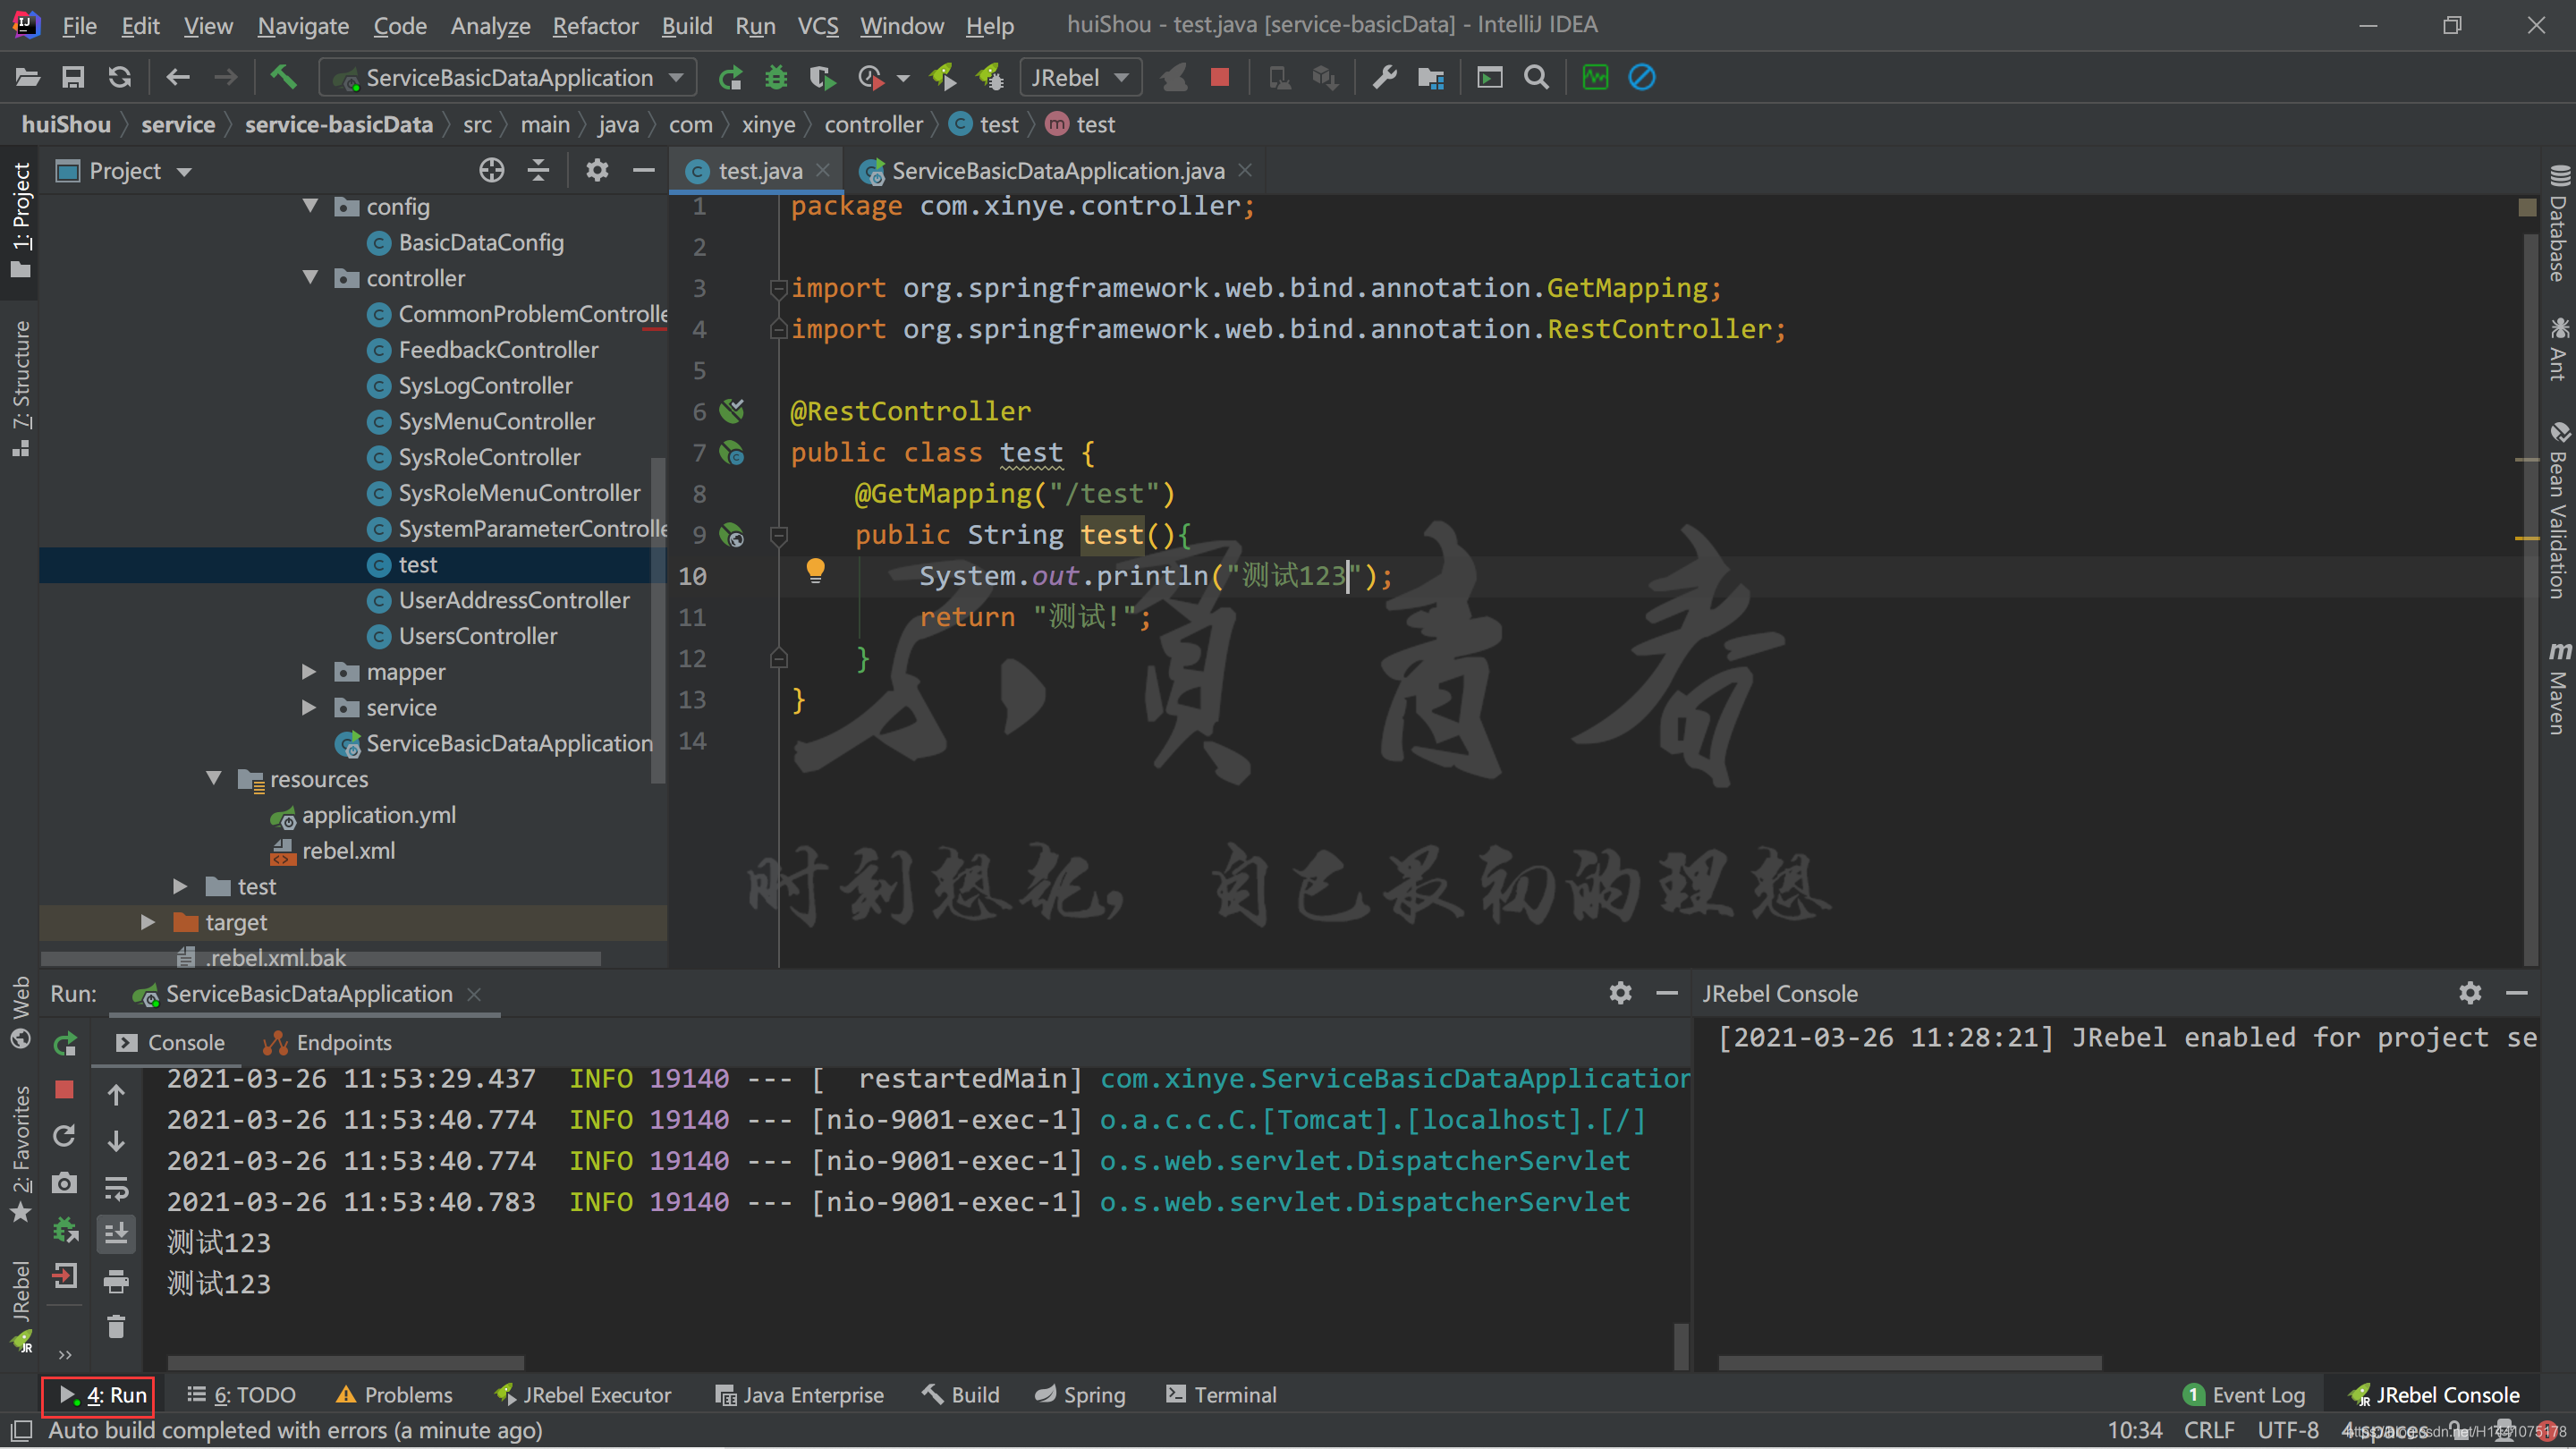
Task: Click the Run with Coverage icon
Action: click(x=822, y=77)
